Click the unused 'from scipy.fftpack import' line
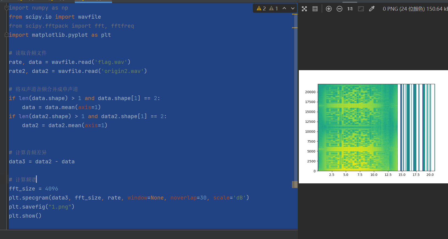448x239 pixels. 71,26
